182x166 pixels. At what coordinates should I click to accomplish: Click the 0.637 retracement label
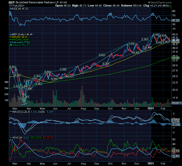[x=70, y=76]
